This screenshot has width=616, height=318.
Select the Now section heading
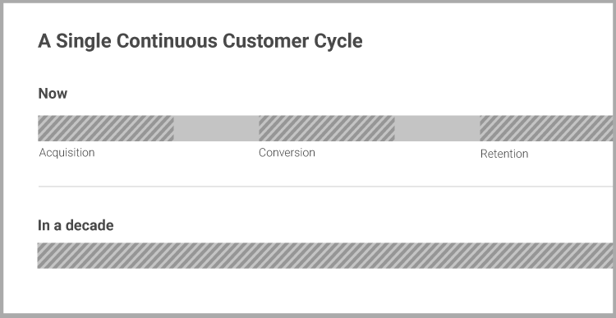pos(53,94)
